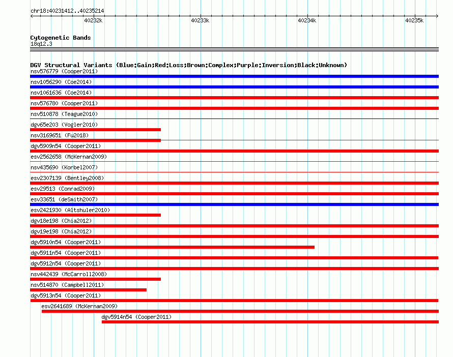This screenshot has width=453, height=357.
Task: Click the nsv3169651 (Fu2018) label
Action: [x=60, y=135]
